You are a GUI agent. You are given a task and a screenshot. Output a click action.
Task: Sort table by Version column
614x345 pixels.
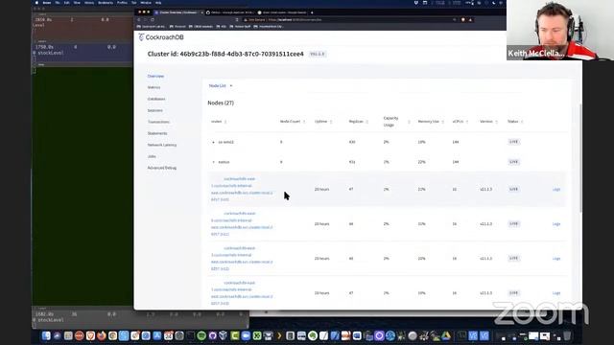click(x=488, y=122)
